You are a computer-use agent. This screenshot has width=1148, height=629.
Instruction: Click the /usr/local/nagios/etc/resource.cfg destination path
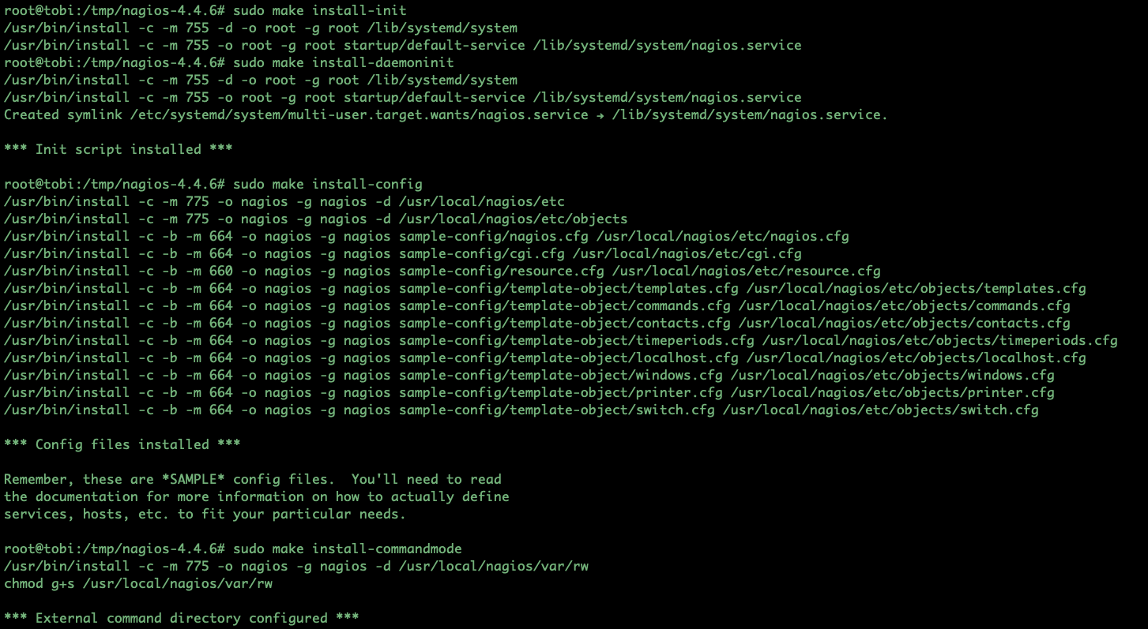[746, 271]
